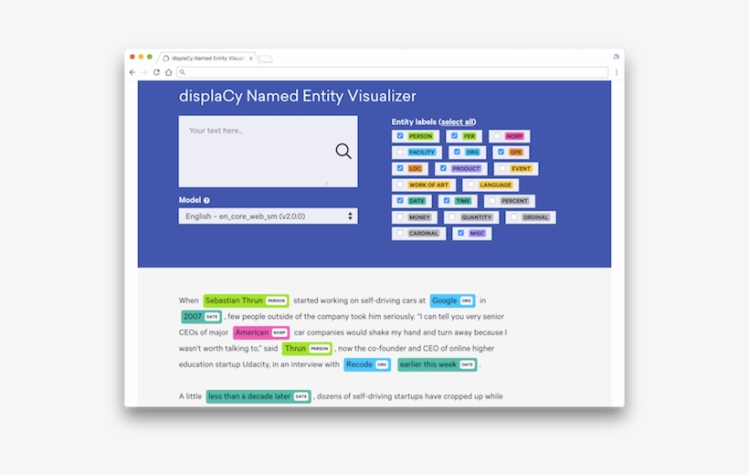
Task: Uncheck the PERSON entity label
Action: coord(400,136)
